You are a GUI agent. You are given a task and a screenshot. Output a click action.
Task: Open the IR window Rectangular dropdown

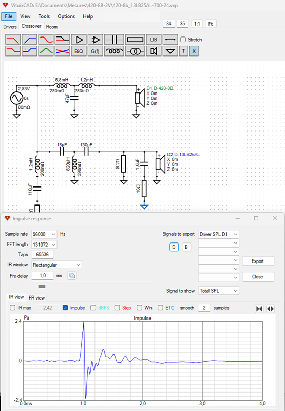(56, 265)
